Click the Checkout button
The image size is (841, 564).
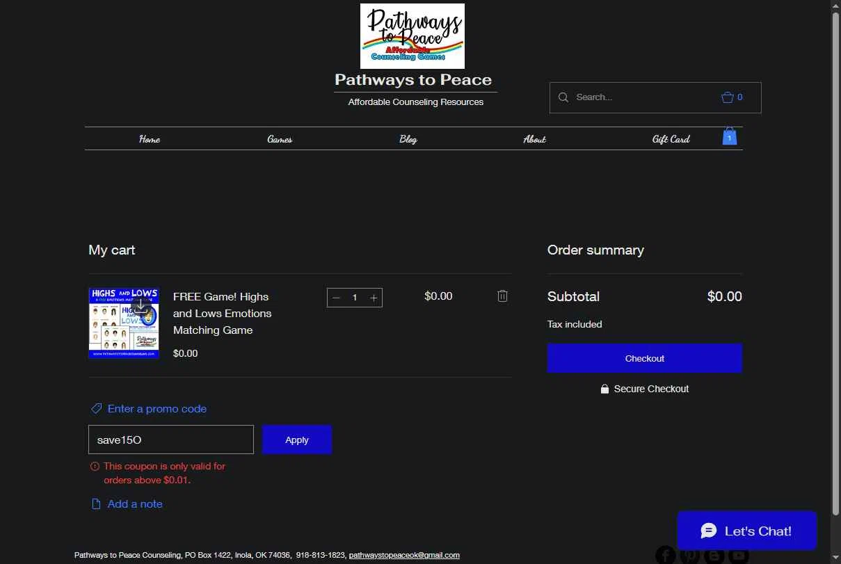click(645, 358)
